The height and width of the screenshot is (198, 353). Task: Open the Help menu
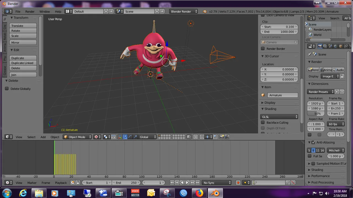[x=58, y=12]
